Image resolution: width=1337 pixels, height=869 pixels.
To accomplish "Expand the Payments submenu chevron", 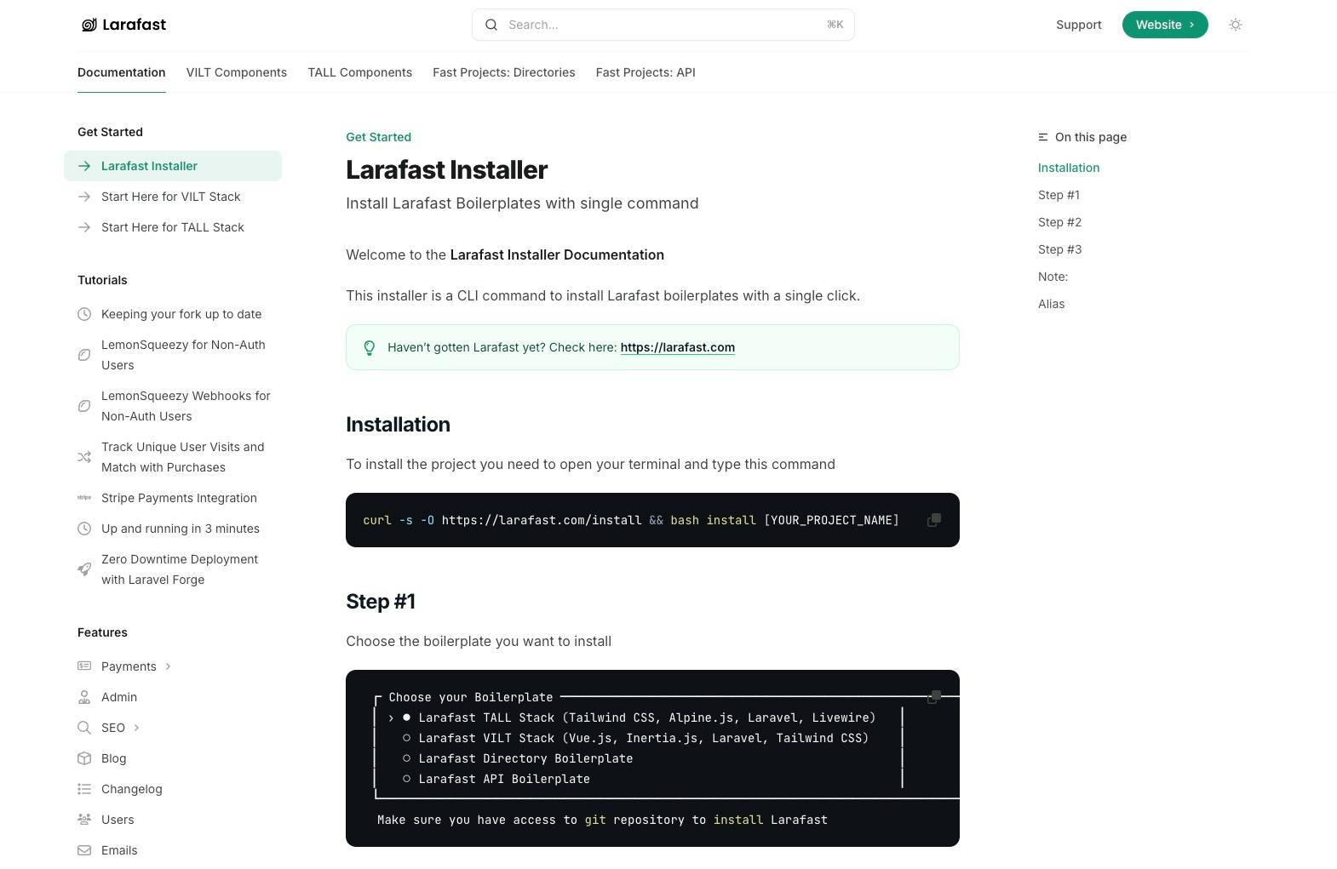I will pyautogui.click(x=168, y=666).
